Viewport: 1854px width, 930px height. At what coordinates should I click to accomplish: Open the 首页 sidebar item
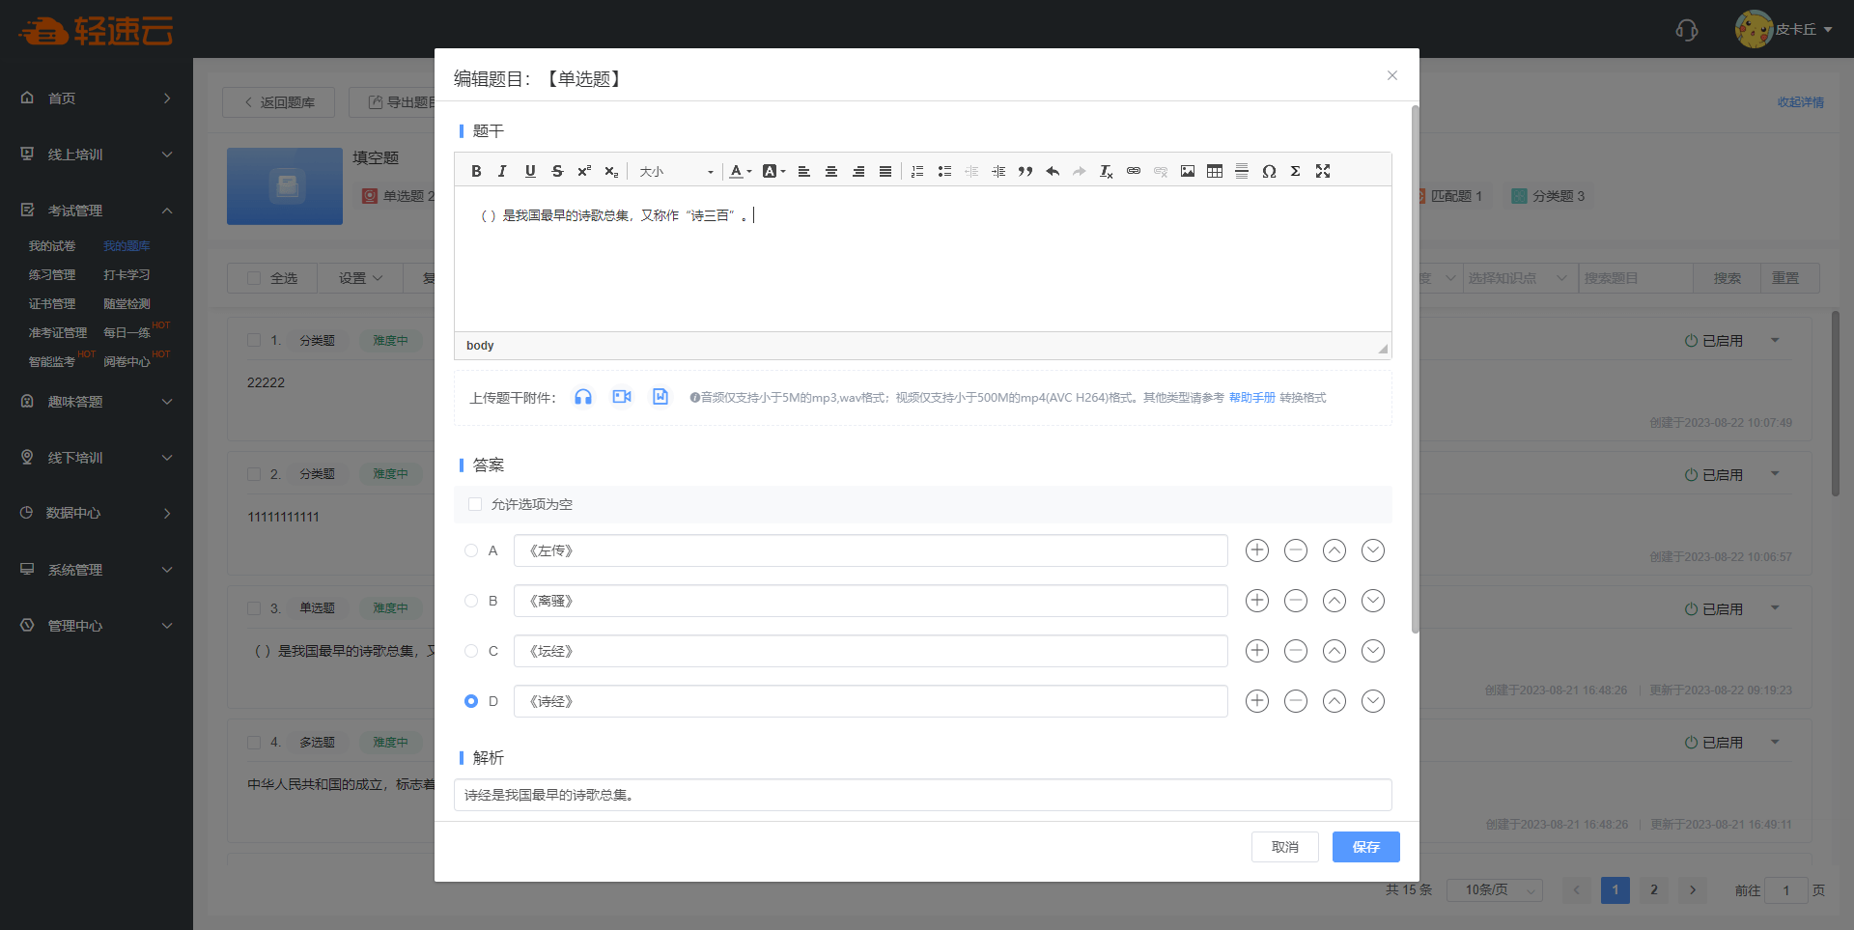point(97,99)
